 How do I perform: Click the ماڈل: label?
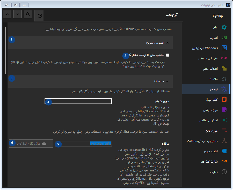[x=165, y=144]
